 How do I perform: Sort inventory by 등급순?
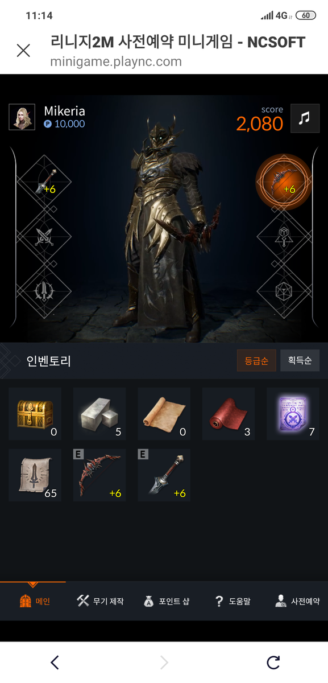256,361
